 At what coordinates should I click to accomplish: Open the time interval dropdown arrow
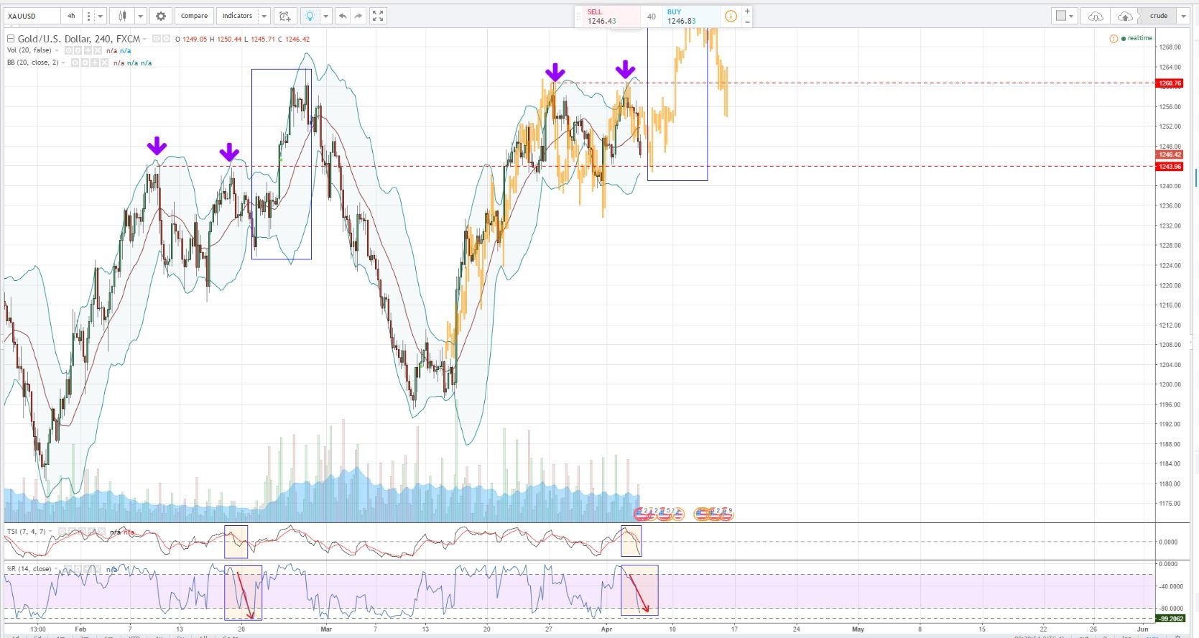101,16
